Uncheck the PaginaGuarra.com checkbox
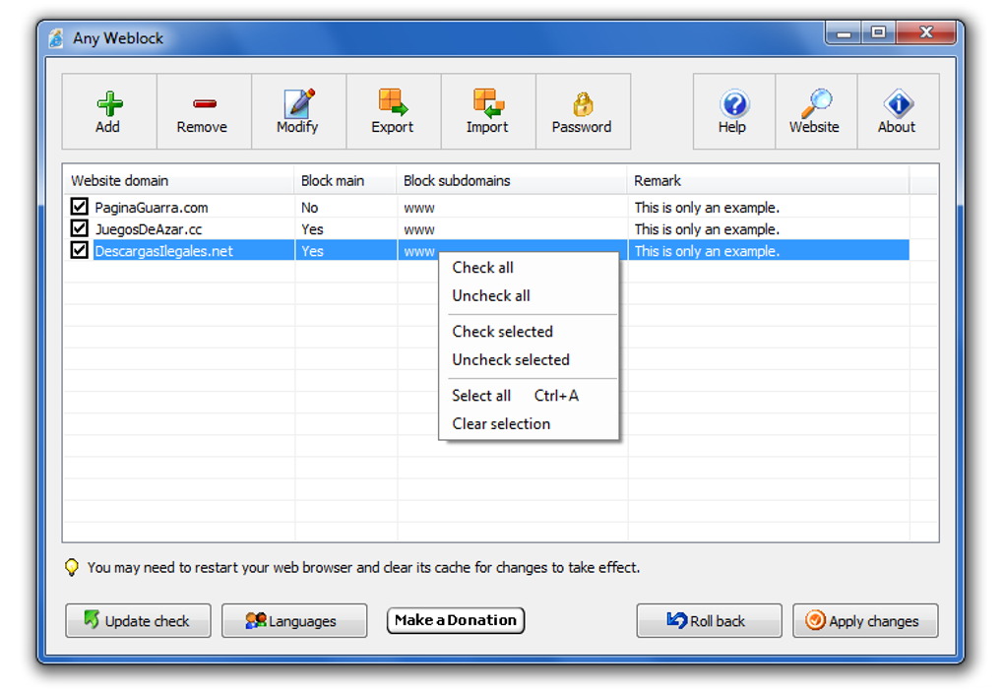Screen dimensions: 1004x693 [80, 207]
